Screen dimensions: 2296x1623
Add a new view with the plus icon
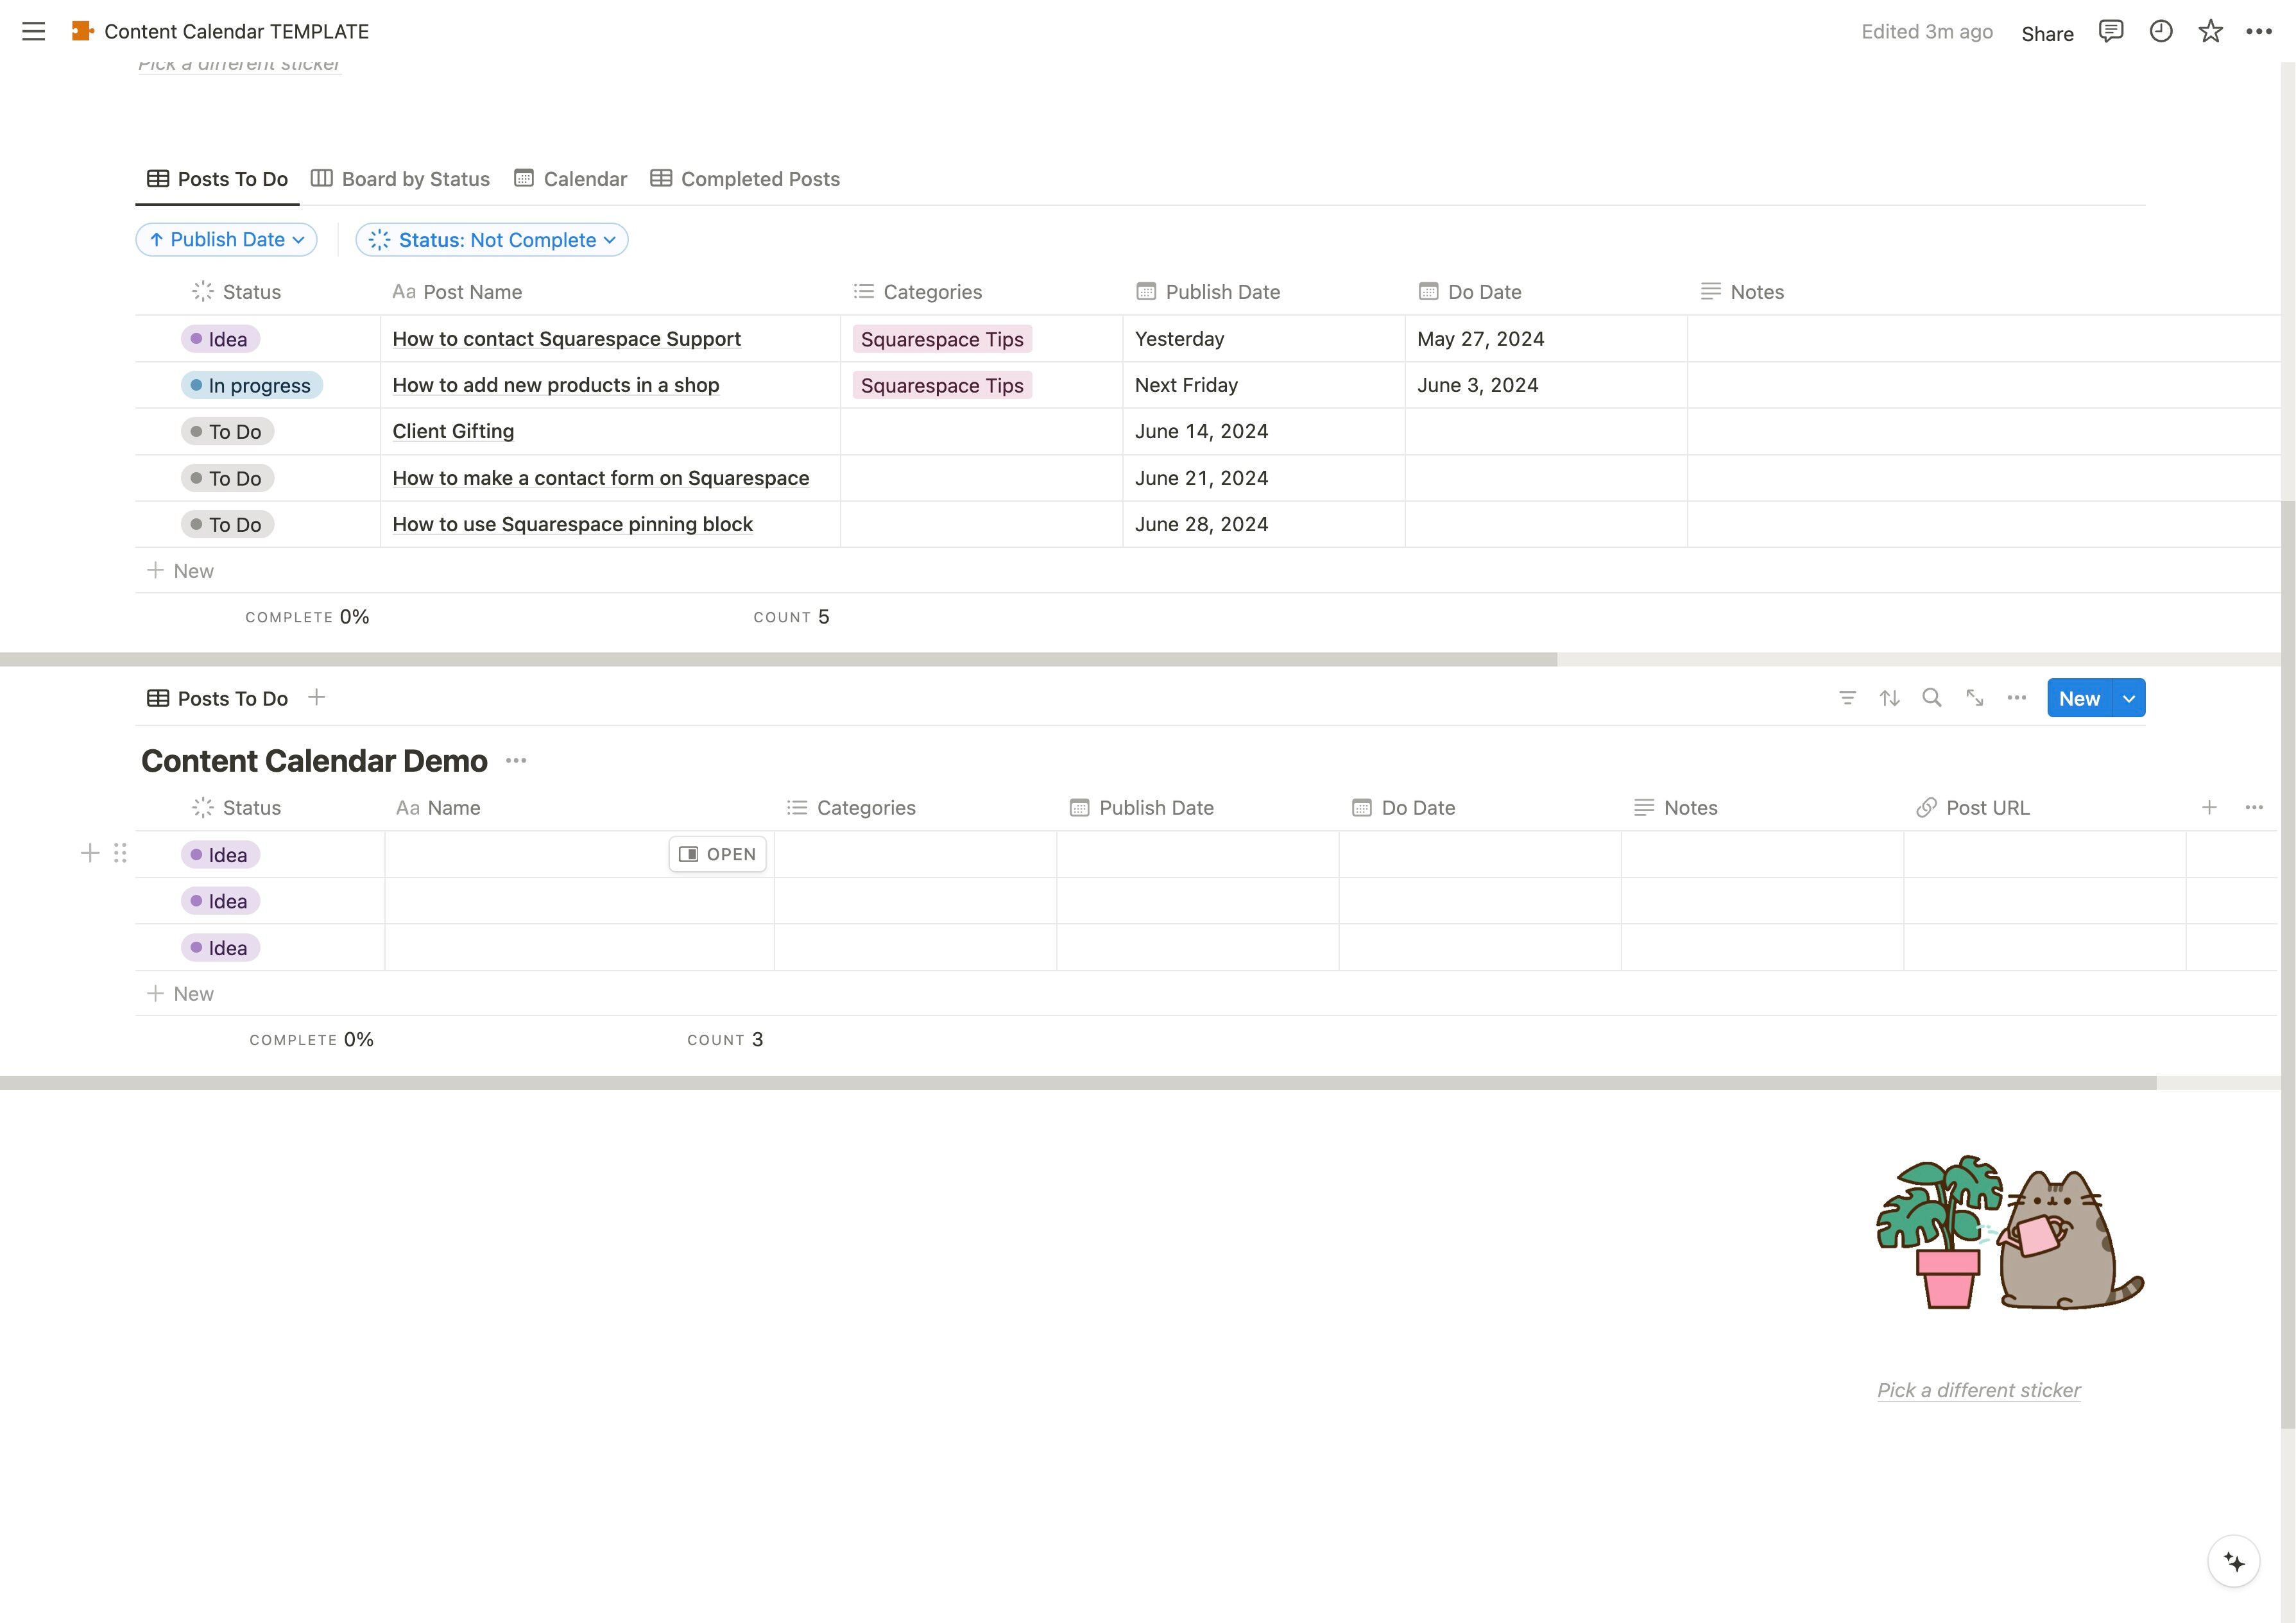[316, 698]
